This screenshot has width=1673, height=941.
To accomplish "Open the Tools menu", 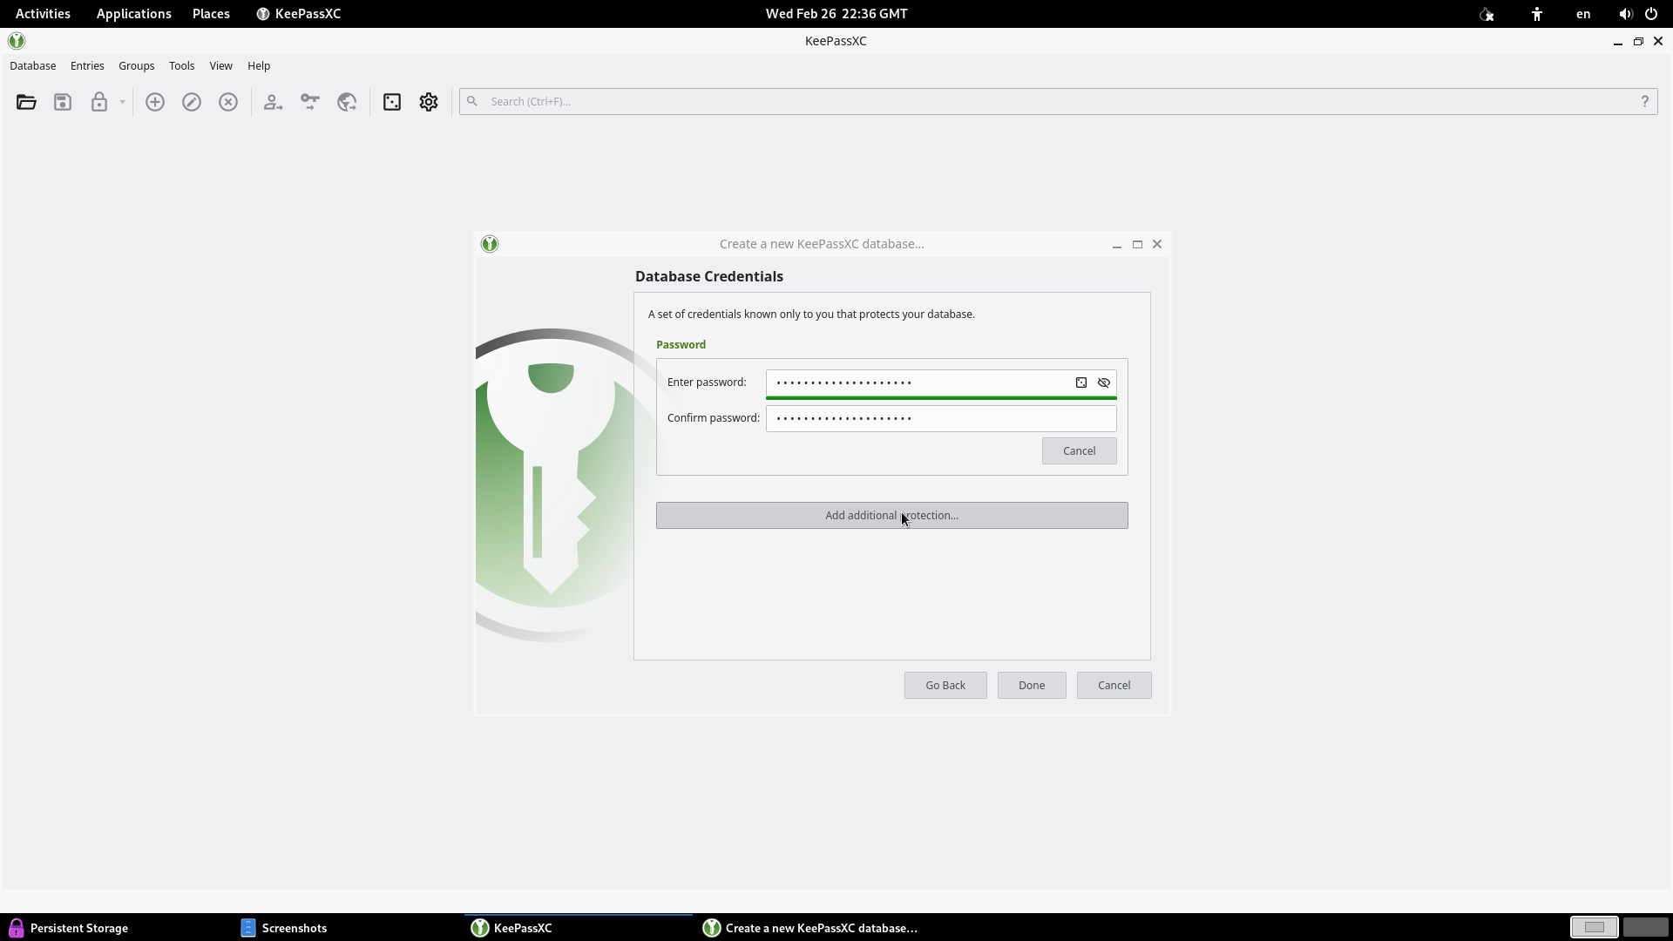I will (x=181, y=65).
